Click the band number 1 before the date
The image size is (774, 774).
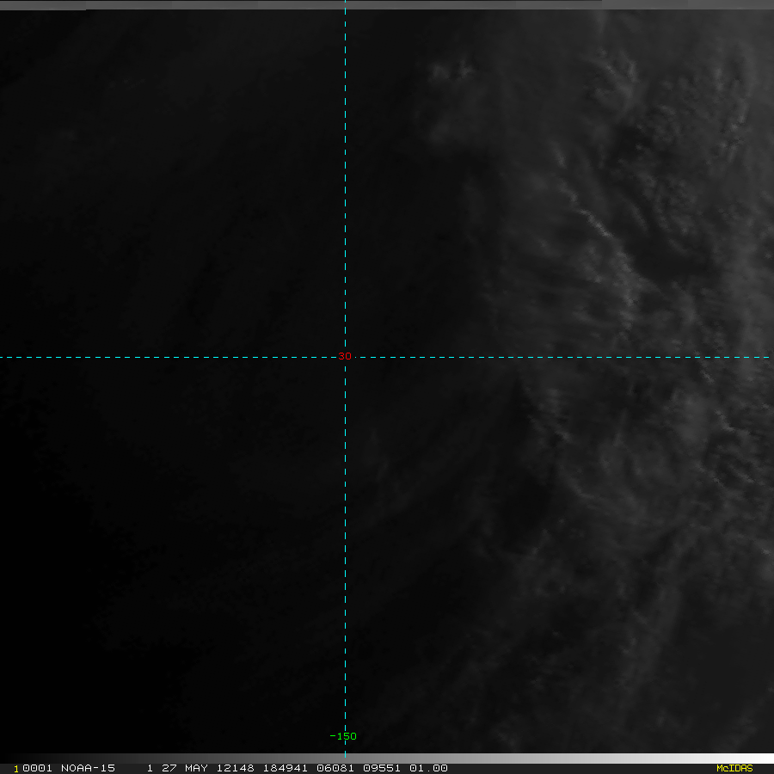point(150,768)
